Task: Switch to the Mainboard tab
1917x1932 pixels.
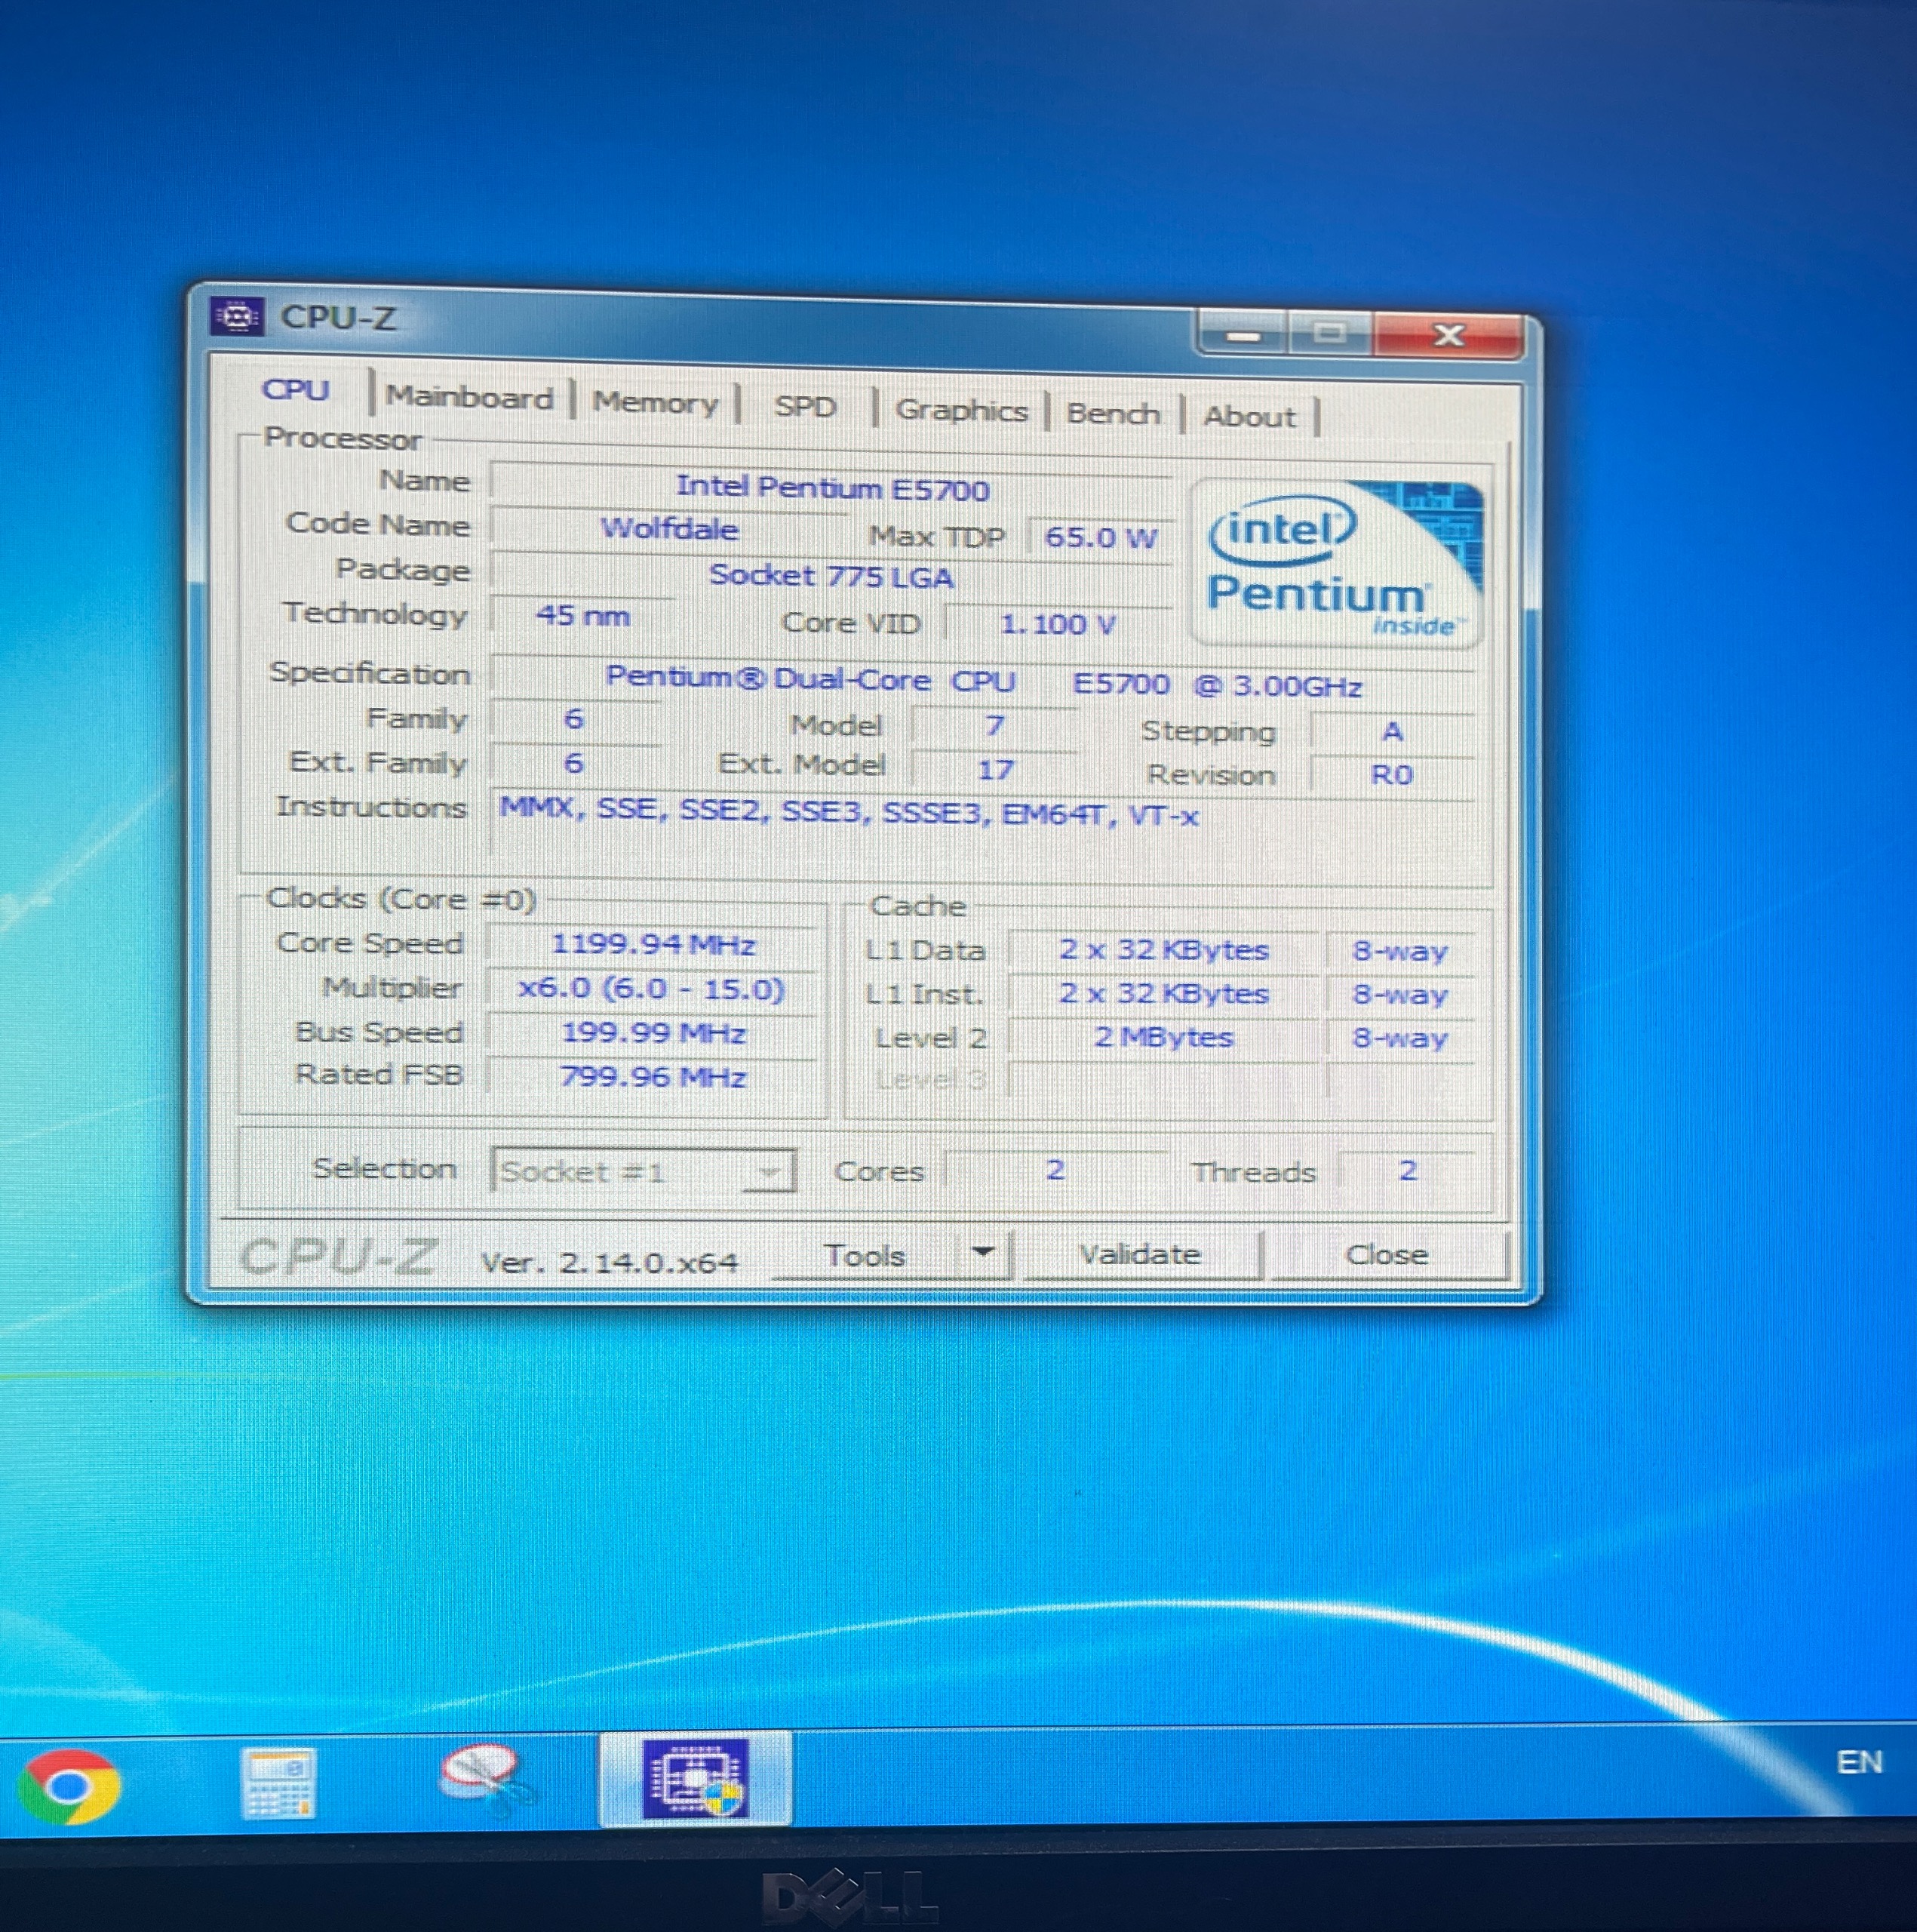Action: tap(468, 397)
